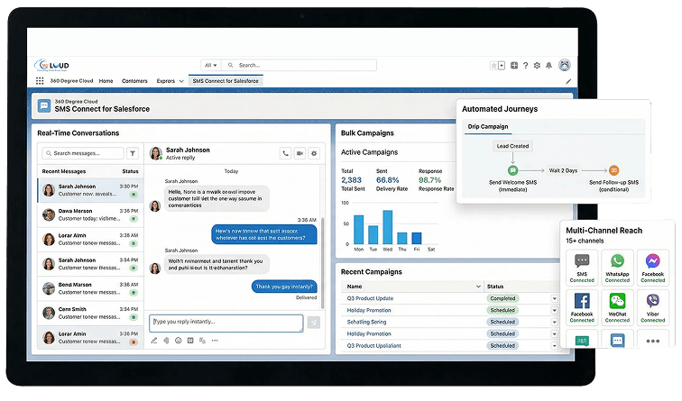This screenshot has height=401, width=682.
Task: Click the chat panel vertical scrollbar
Action: point(322,263)
